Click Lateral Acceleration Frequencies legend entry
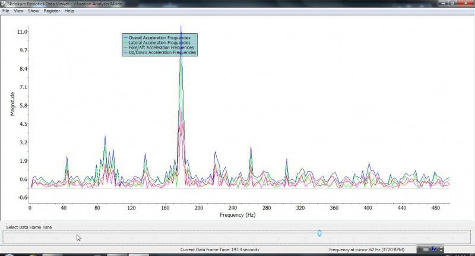 (157, 43)
